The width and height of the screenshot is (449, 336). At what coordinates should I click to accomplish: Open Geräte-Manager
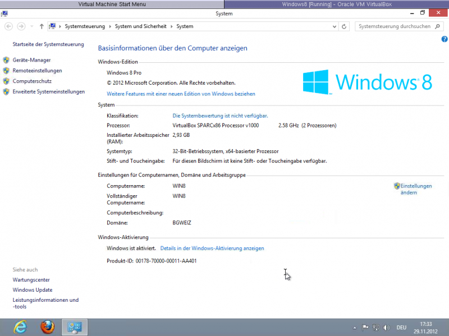(31, 60)
